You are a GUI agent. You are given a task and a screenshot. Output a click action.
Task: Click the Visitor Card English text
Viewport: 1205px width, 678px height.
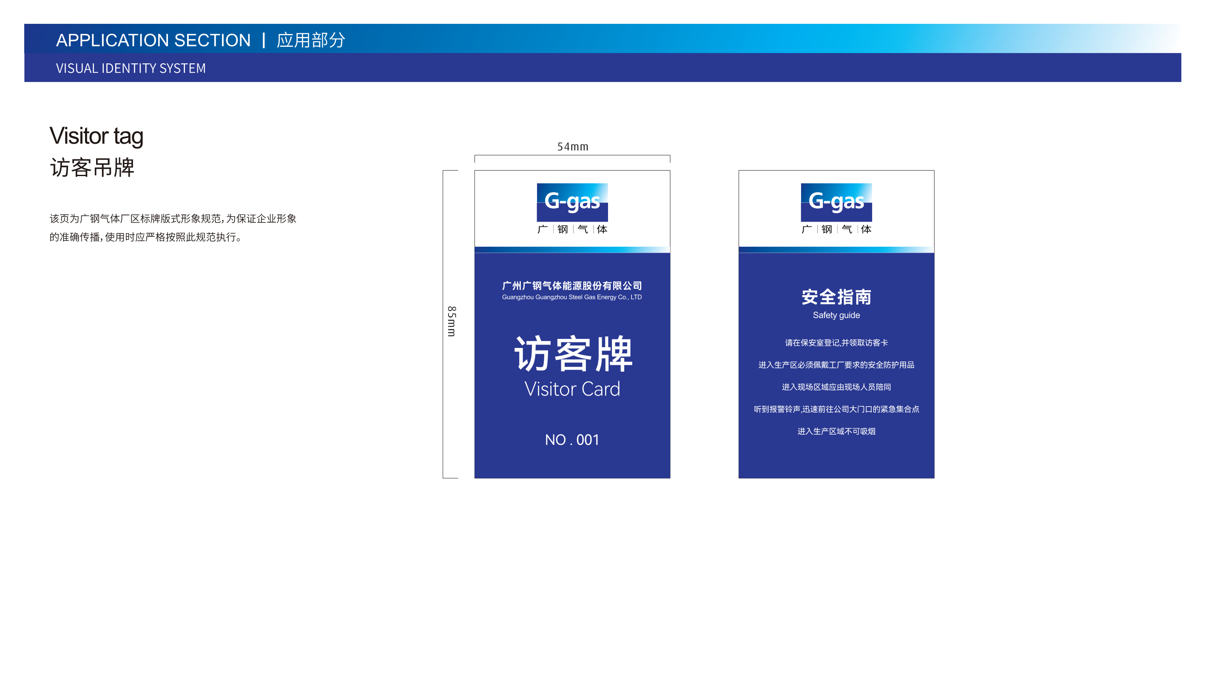point(572,389)
